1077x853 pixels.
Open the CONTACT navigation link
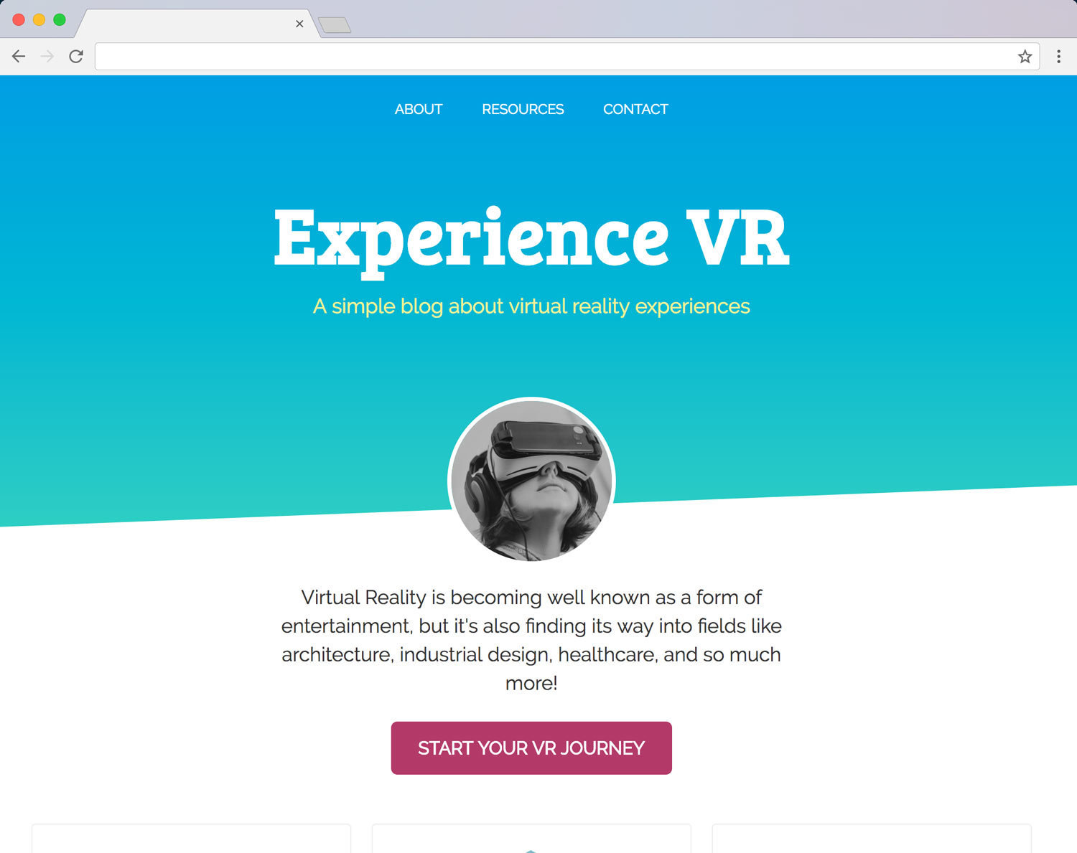[x=635, y=109]
